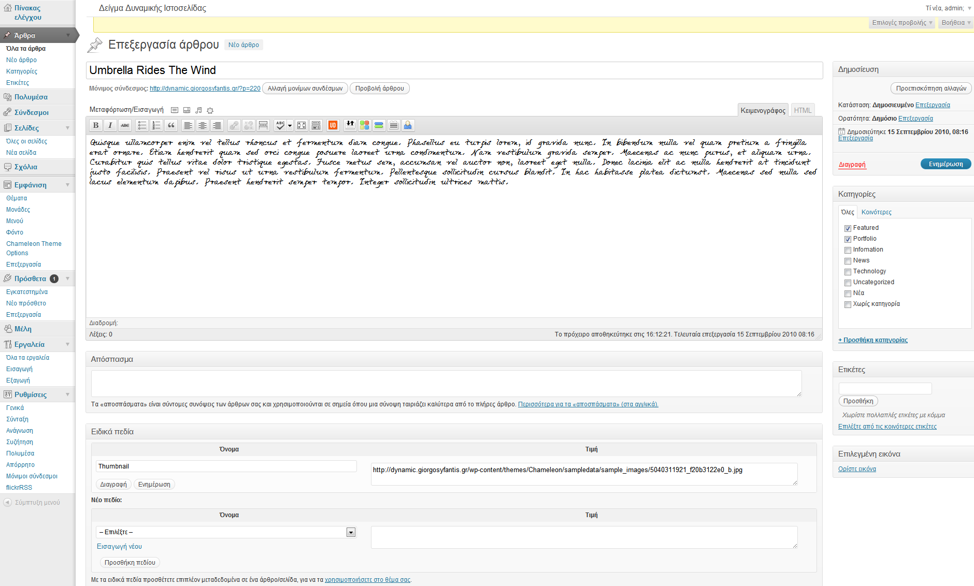Open the spellcheck language dropdown arrow

(290, 125)
